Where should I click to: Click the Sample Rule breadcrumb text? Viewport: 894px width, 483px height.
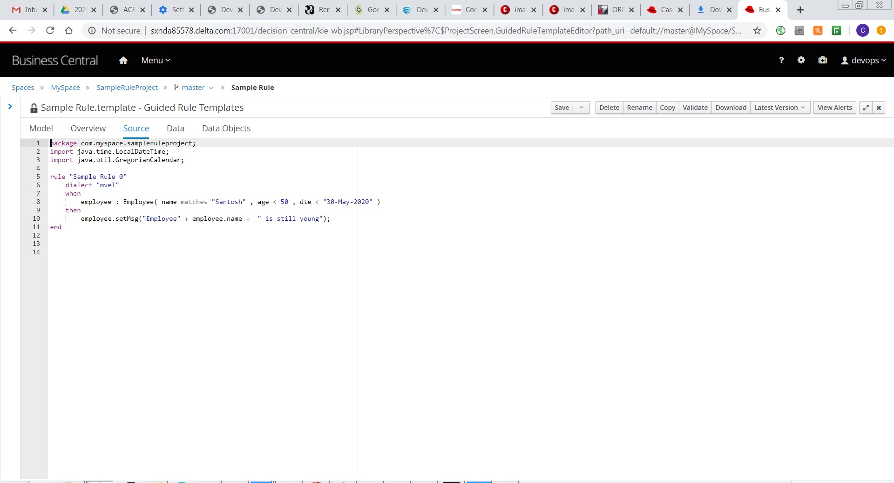[252, 88]
